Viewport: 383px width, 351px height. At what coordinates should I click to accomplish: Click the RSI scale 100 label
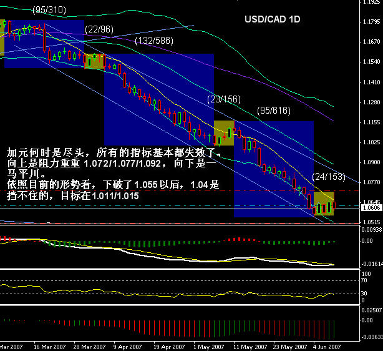coord(366,274)
